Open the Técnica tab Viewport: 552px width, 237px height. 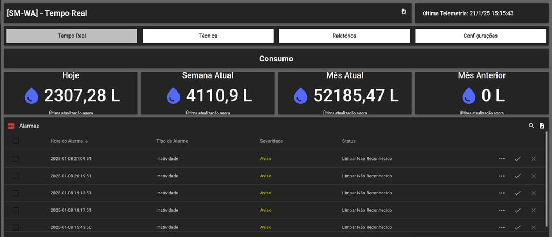tap(208, 36)
